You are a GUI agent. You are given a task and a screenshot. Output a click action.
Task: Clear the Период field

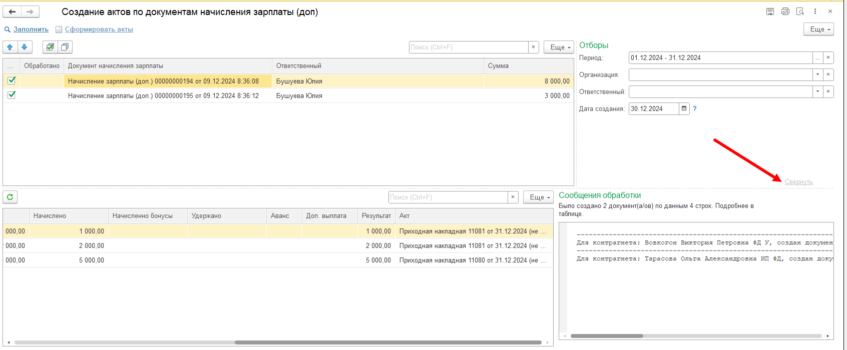(828, 57)
